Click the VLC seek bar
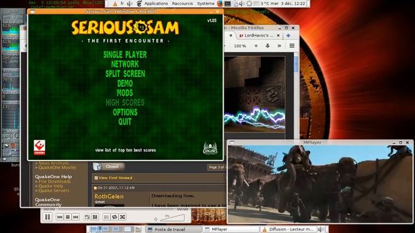415x233 pixels. [x=115, y=209]
